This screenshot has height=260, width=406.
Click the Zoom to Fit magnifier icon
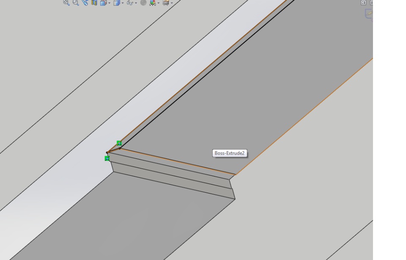click(66, 3)
